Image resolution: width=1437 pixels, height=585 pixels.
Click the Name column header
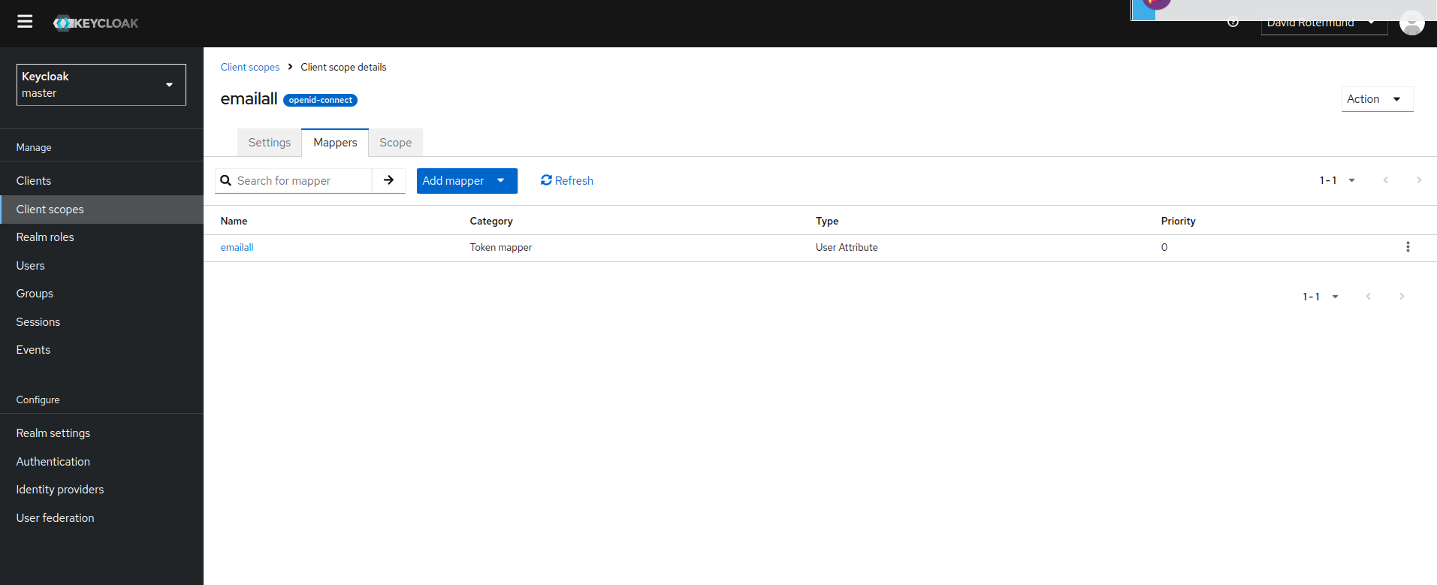(x=234, y=221)
